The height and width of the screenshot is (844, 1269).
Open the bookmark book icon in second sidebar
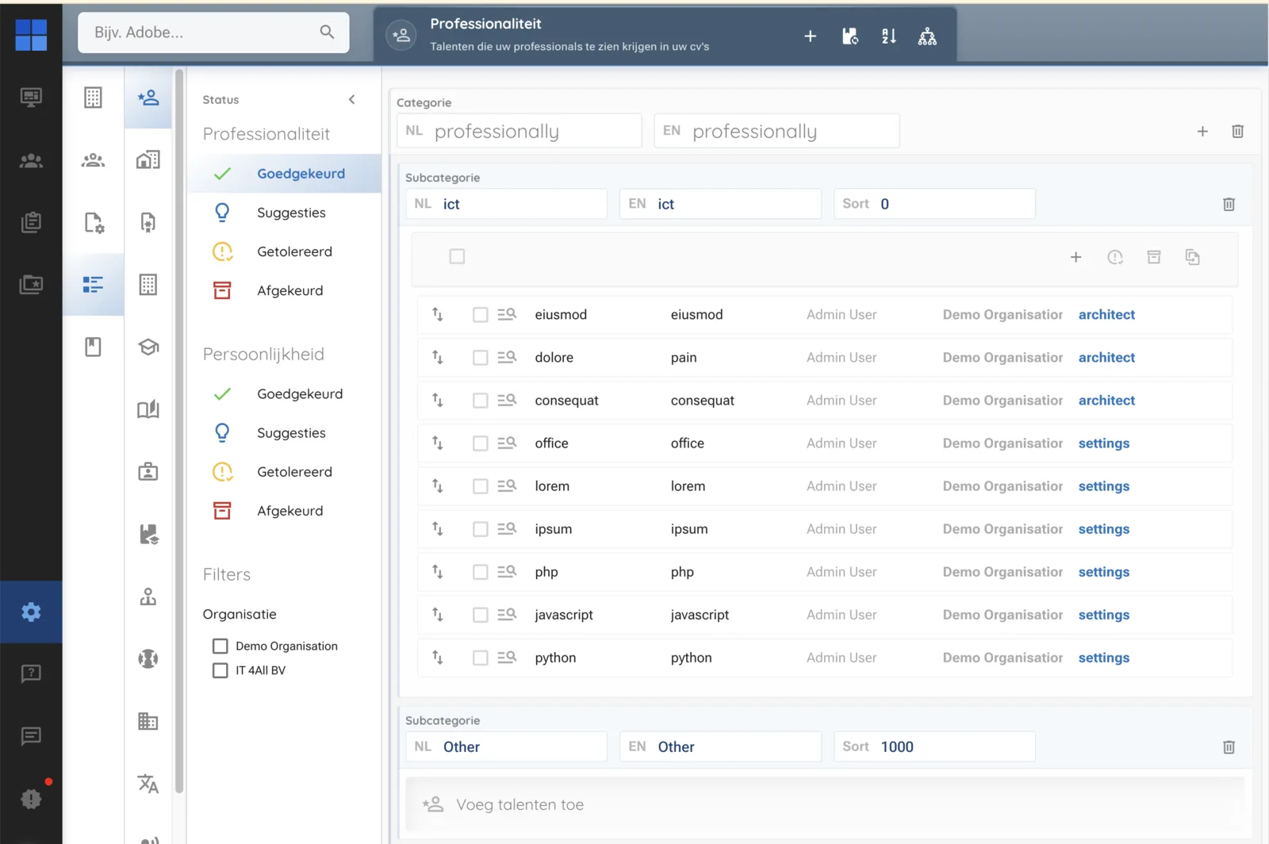93,347
